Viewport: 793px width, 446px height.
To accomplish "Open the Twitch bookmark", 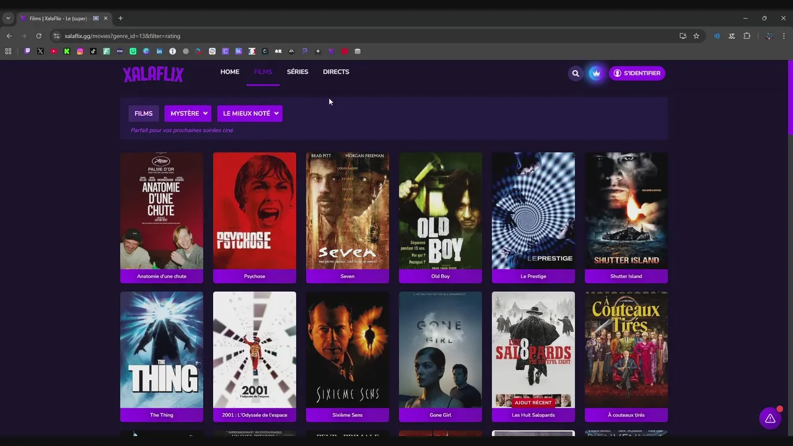I will [27, 51].
